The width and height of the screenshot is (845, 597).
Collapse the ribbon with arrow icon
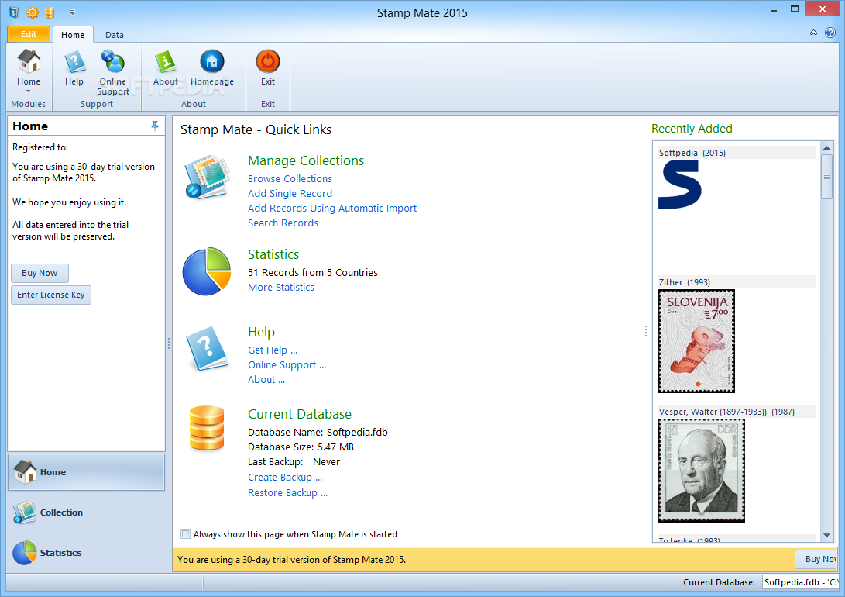[x=813, y=33]
